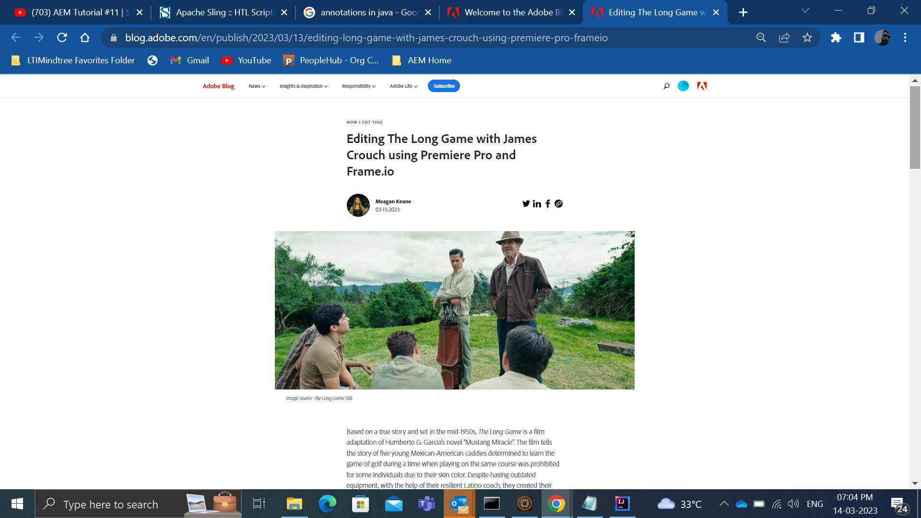Open the Chrome extensions puzzle icon
The width and height of the screenshot is (921, 518).
pos(836,37)
